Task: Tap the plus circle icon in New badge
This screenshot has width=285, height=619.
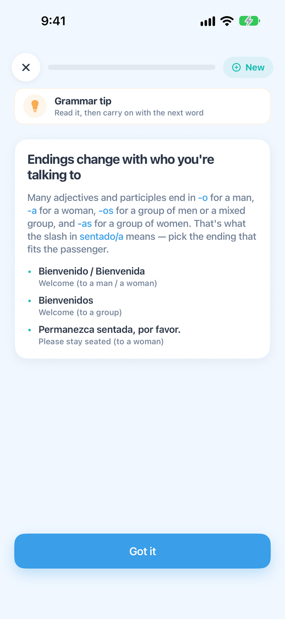Action: (x=236, y=67)
